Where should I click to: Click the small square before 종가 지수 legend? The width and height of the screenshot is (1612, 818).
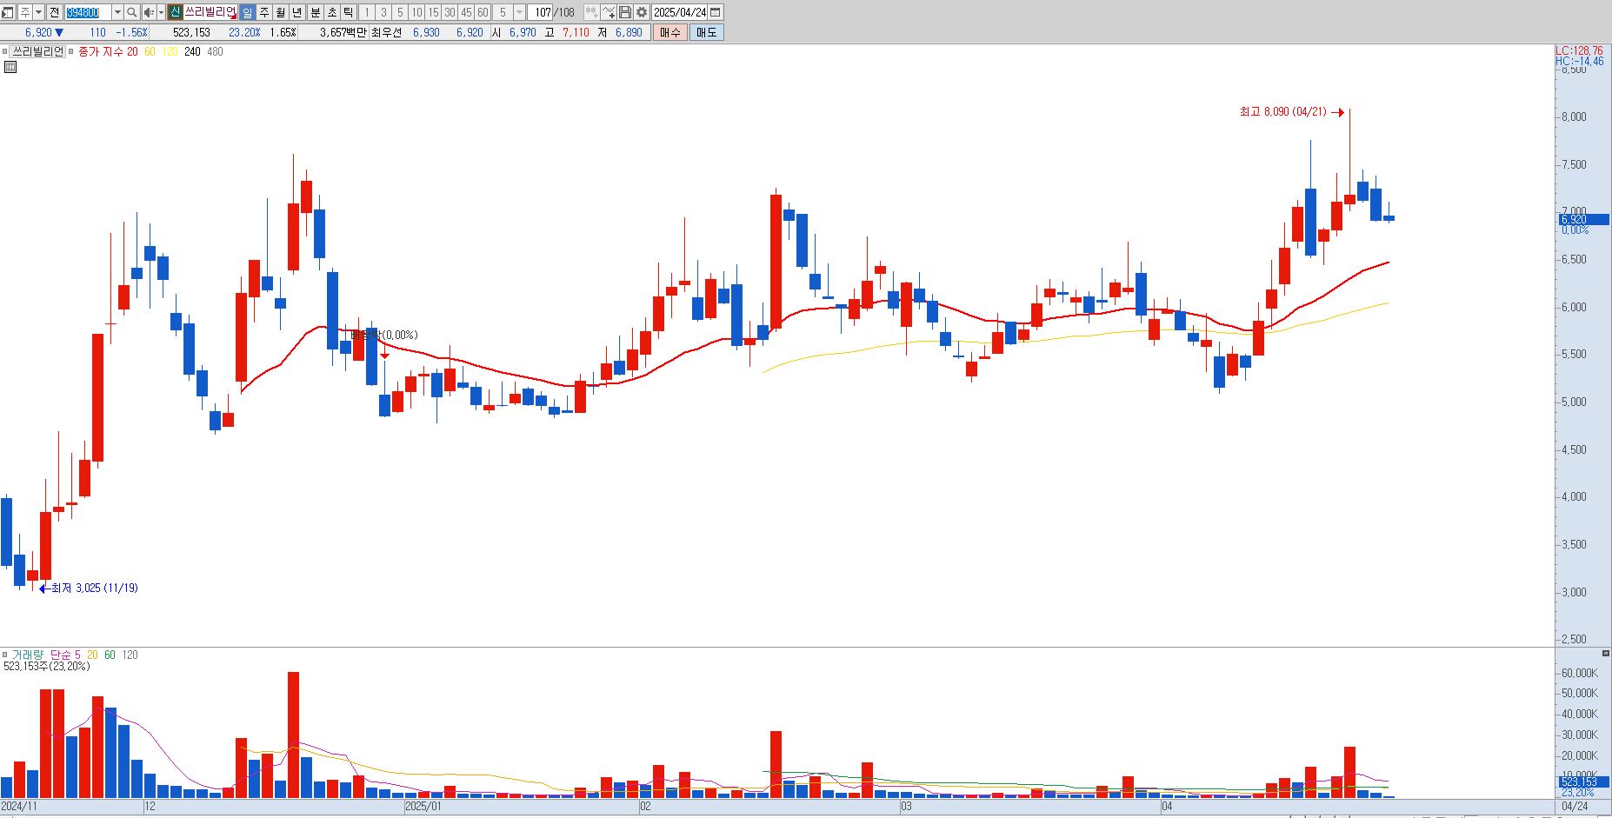[x=71, y=51]
